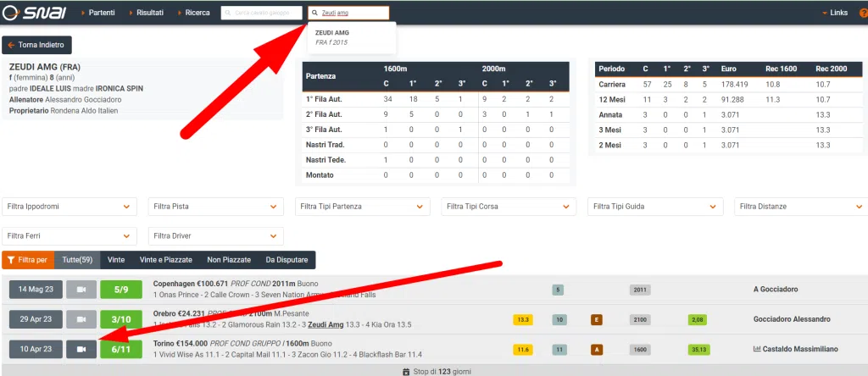Click the 178.419 career earnings cell
The width and height of the screenshot is (868, 376).
pos(735,85)
